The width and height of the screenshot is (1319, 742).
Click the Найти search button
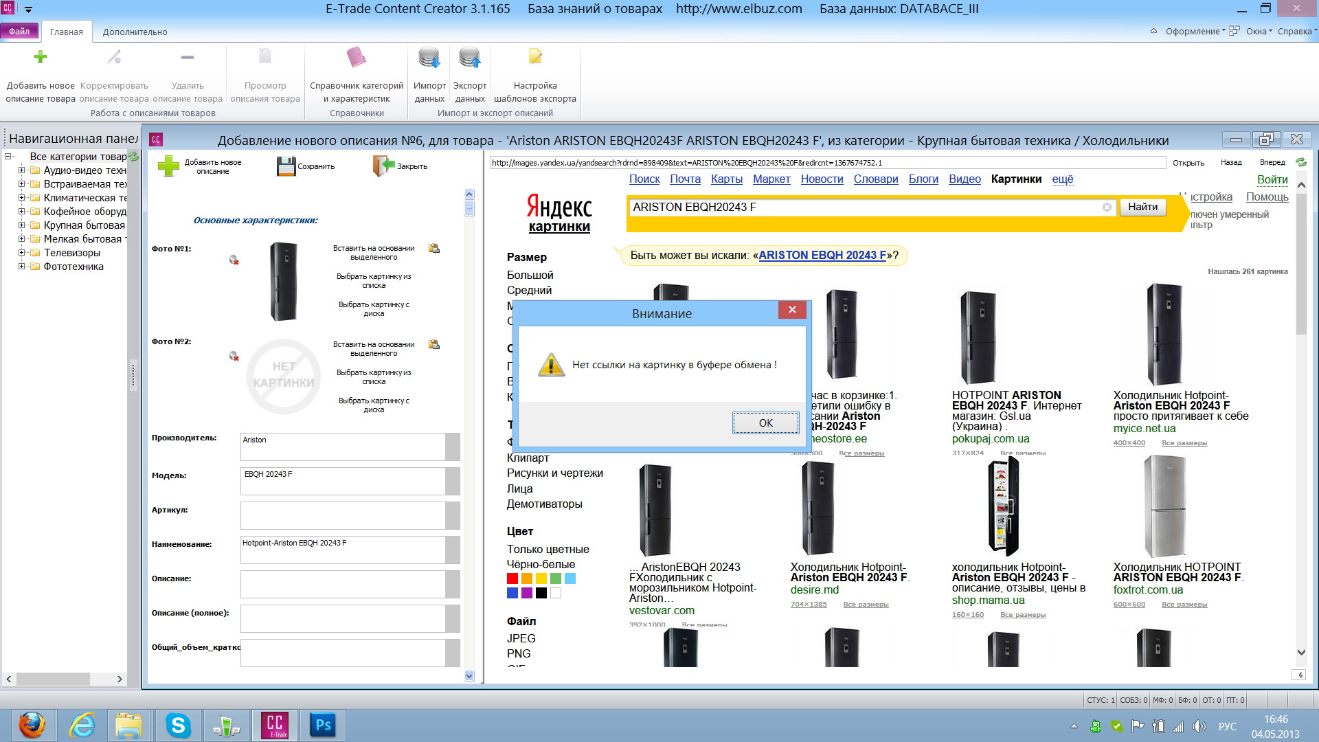[1142, 207]
